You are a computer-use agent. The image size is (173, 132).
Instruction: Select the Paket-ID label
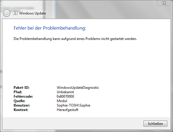(22, 88)
